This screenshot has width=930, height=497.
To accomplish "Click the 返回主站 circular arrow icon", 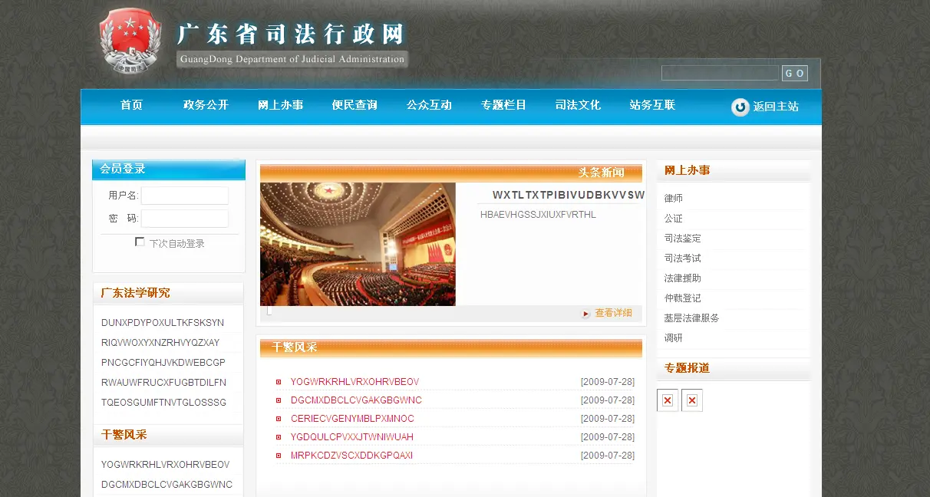I will pyautogui.click(x=740, y=107).
